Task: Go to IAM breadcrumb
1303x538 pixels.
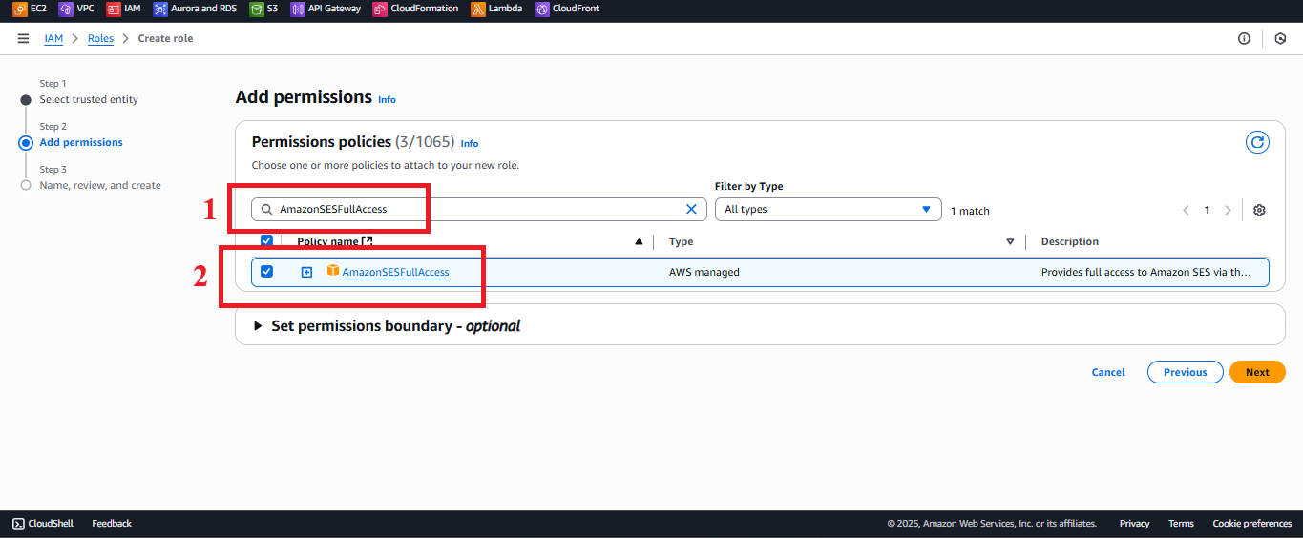Action: pyautogui.click(x=53, y=38)
